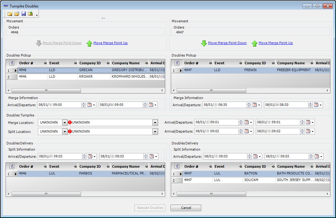Pin Order # column in left delivery grid
Viewport: 336px width, 218px height.
[x=45, y=167]
